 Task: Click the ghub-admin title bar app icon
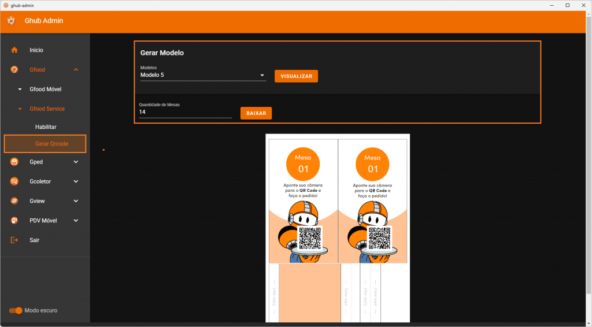[x=6, y=5]
